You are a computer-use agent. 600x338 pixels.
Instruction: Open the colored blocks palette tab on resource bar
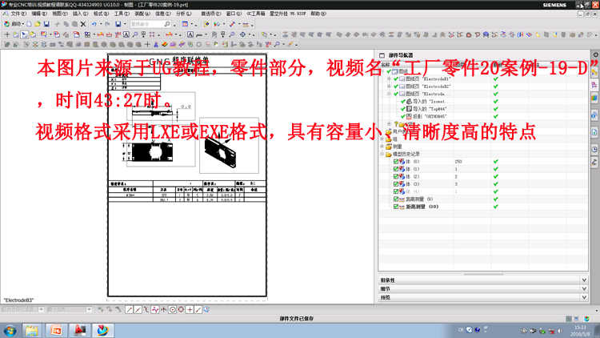[x=594, y=99]
